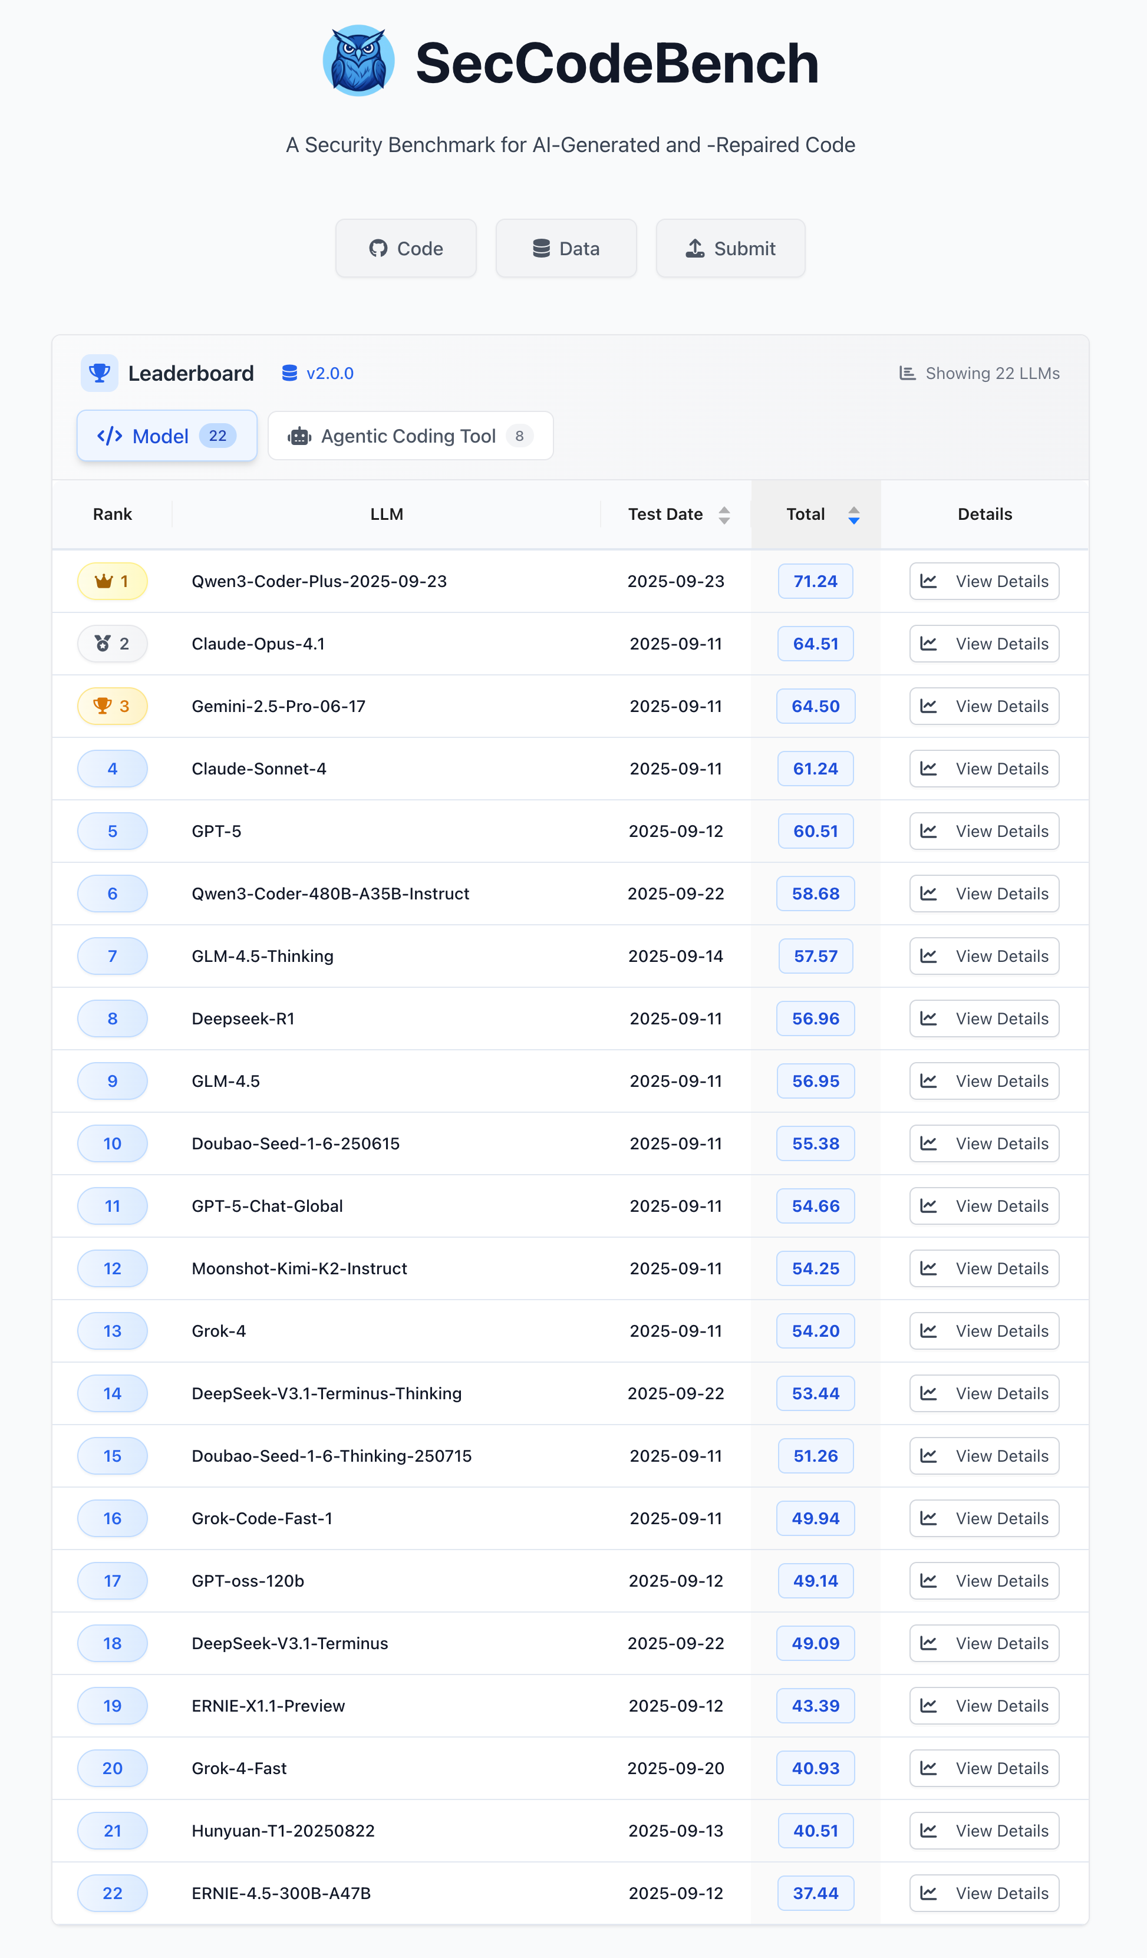Click the chart icon beside Showing 22 LLMs
The width and height of the screenshot is (1147, 1958).
907,374
